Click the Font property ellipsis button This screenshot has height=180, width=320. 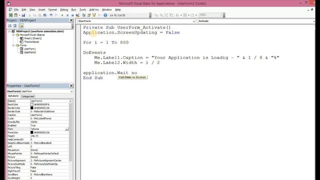click(x=66, y=129)
